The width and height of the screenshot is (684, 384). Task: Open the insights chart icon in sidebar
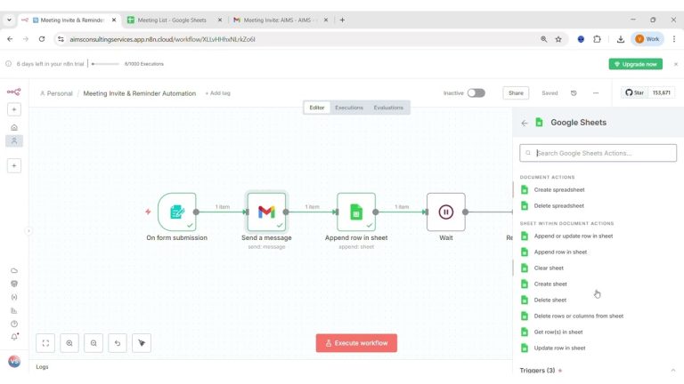click(x=14, y=310)
